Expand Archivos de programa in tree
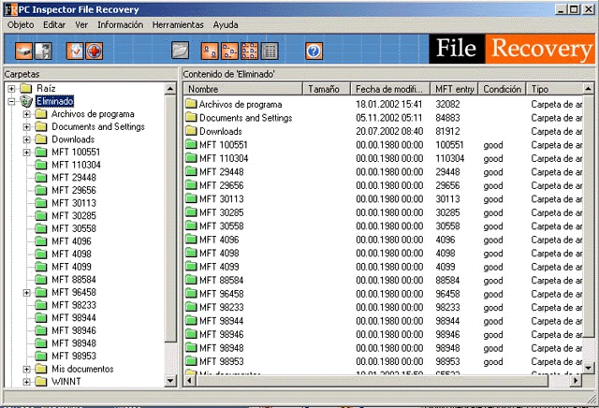The height and width of the screenshot is (408, 599). click(27, 114)
